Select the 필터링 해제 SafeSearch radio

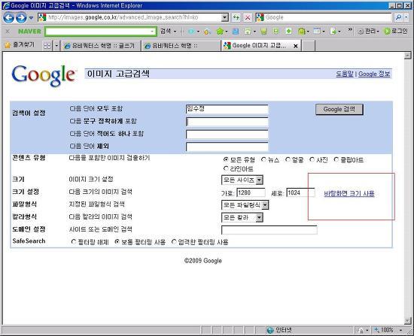(74, 241)
